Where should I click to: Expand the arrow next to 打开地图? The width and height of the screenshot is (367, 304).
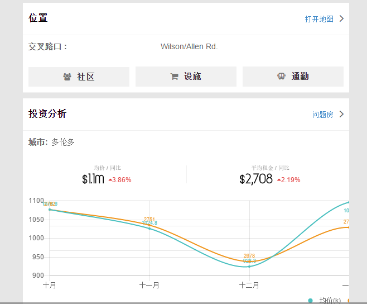pos(341,18)
